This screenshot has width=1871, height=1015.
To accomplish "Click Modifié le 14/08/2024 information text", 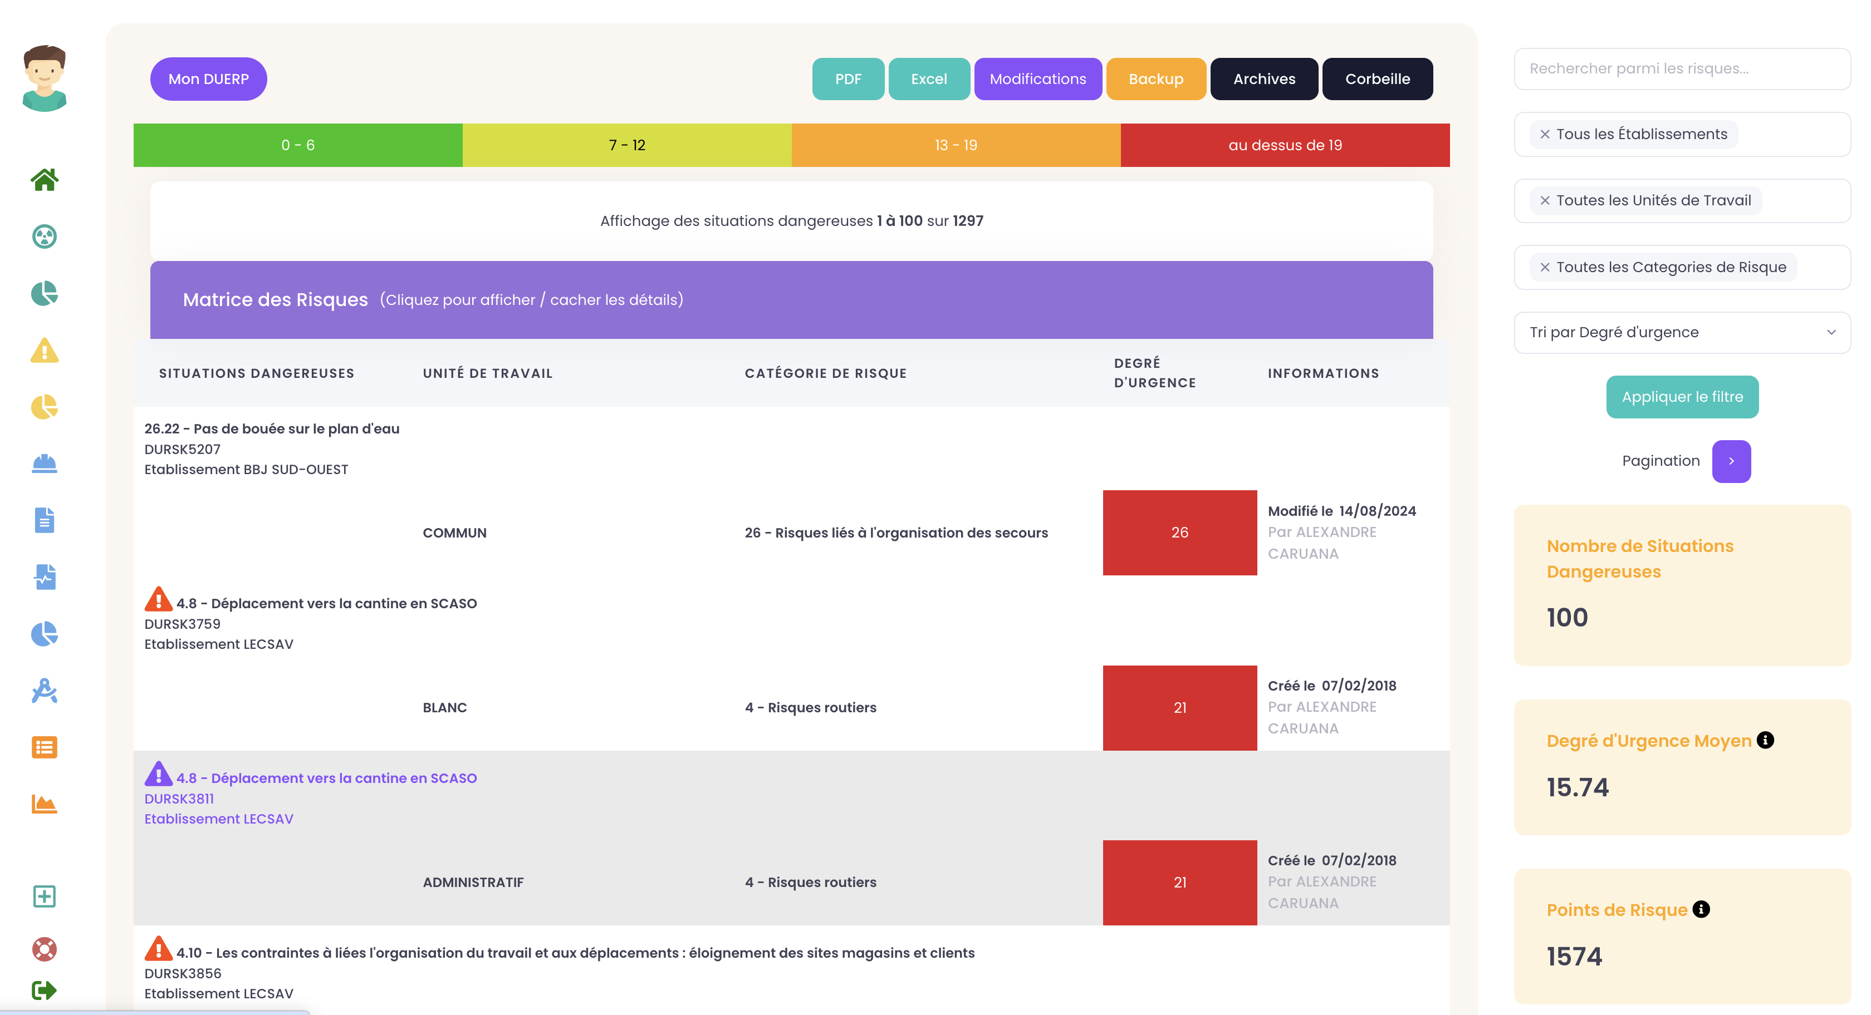I will coord(1341,511).
